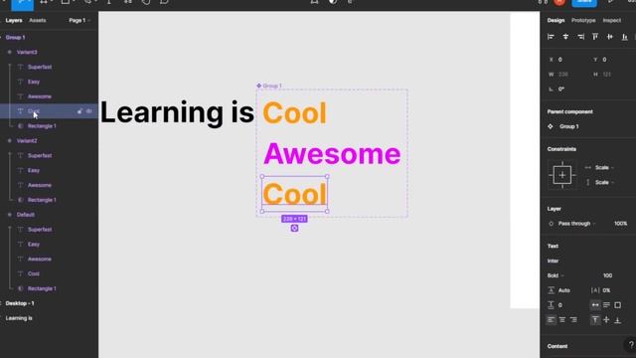Image resolution: width=636 pixels, height=358 pixels.
Task: Open the Help question mark button
Action: pyautogui.click(x=630, y=345)
